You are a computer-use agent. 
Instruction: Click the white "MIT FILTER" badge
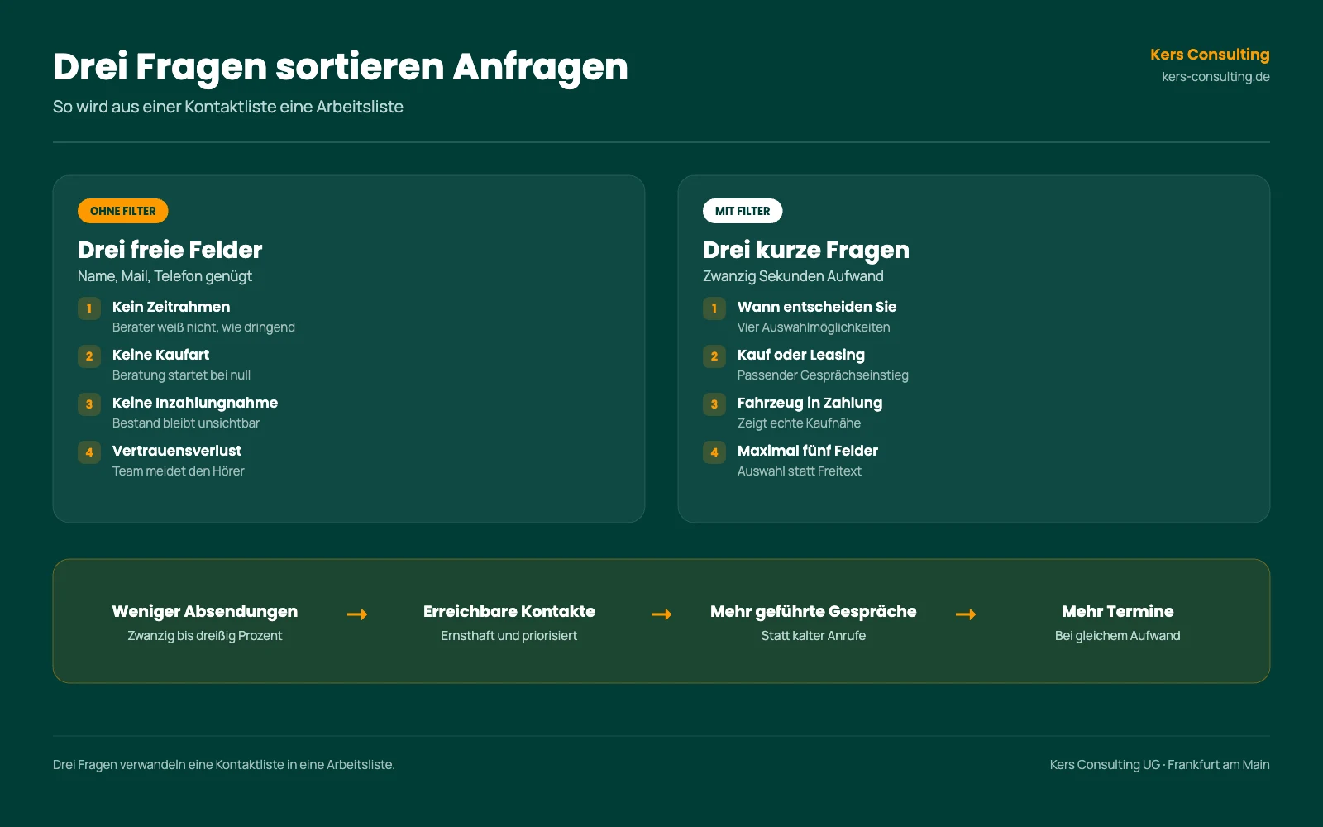point(743,211)
